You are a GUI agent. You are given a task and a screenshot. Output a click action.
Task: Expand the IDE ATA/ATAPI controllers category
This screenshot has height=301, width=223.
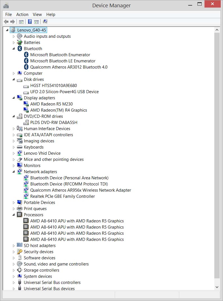click(13, 135)
